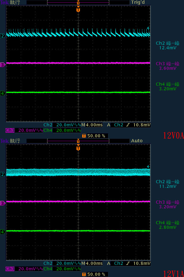Click the rising-edge trigger slope icon in 12V0A capture

click(128, 125)
